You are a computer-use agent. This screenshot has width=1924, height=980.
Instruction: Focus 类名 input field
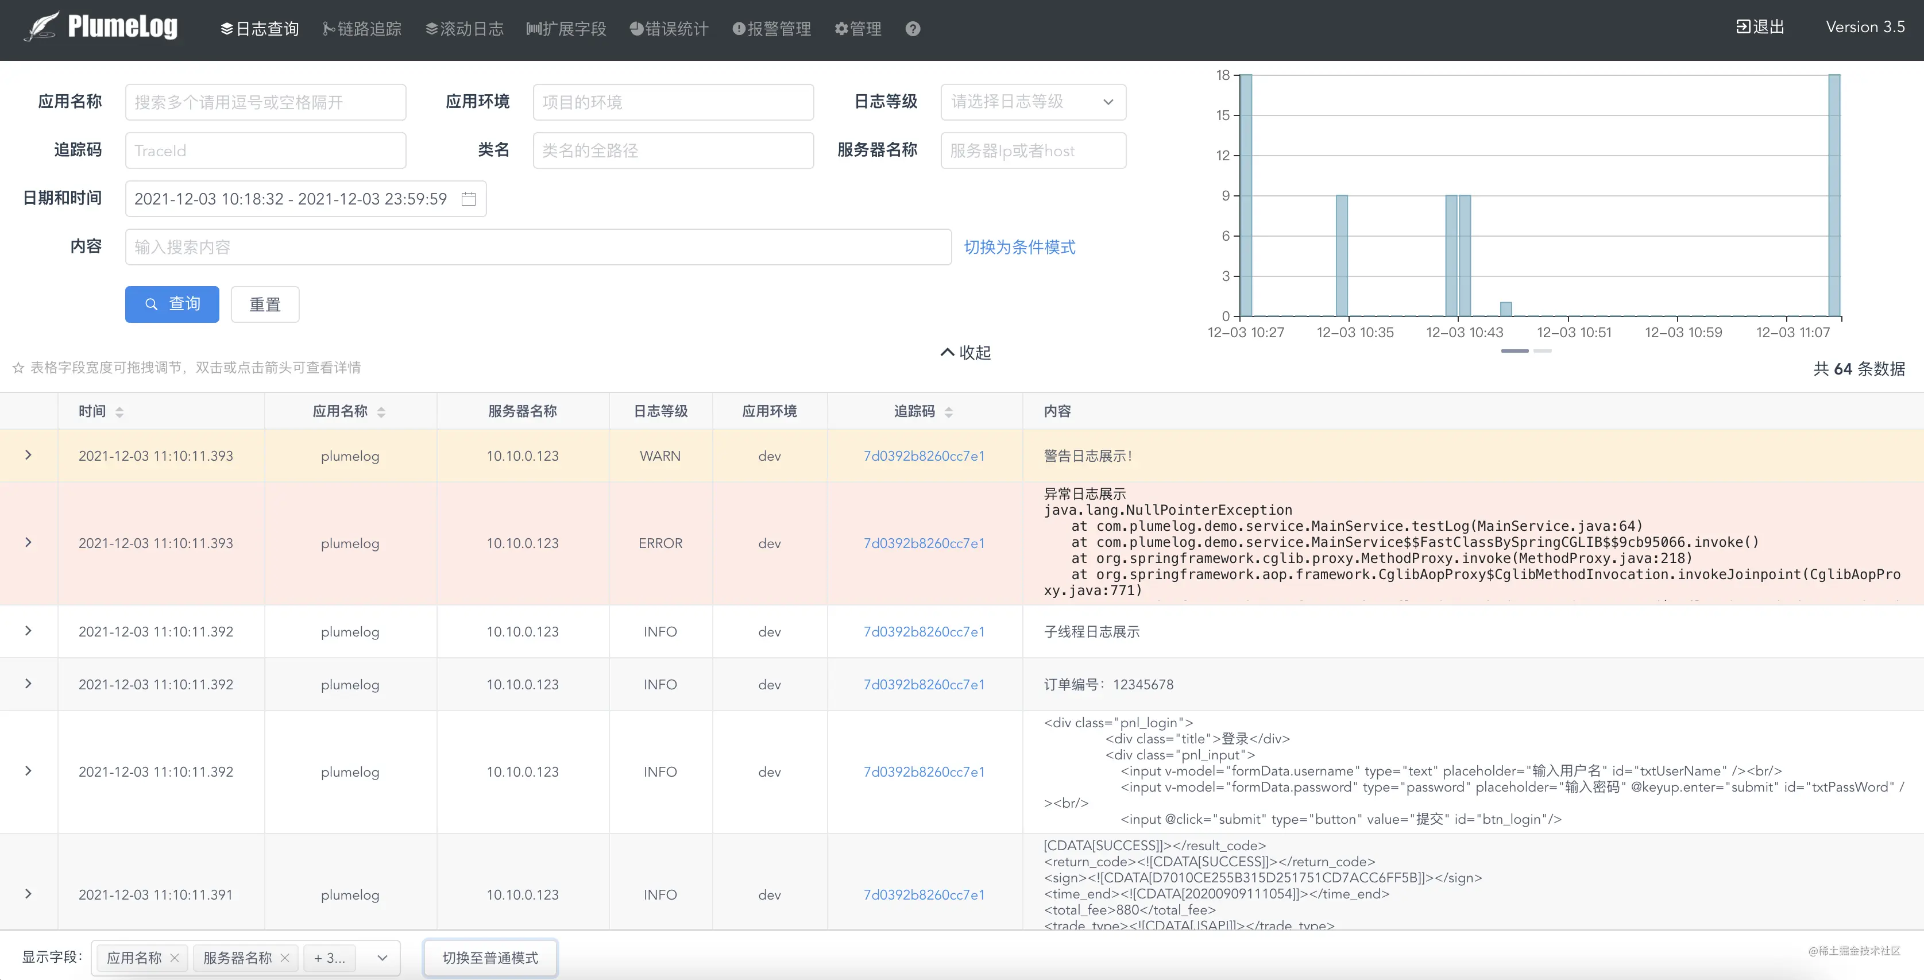[x=673, y=150]
